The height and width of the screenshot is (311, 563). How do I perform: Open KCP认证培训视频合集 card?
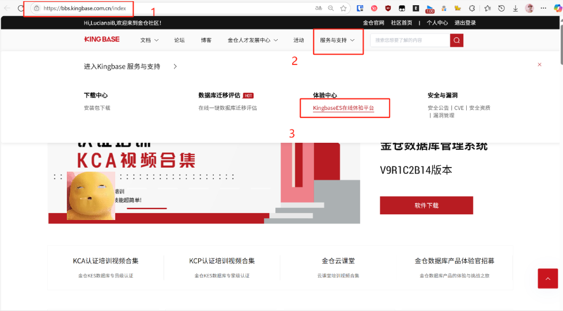click(222, 268)
